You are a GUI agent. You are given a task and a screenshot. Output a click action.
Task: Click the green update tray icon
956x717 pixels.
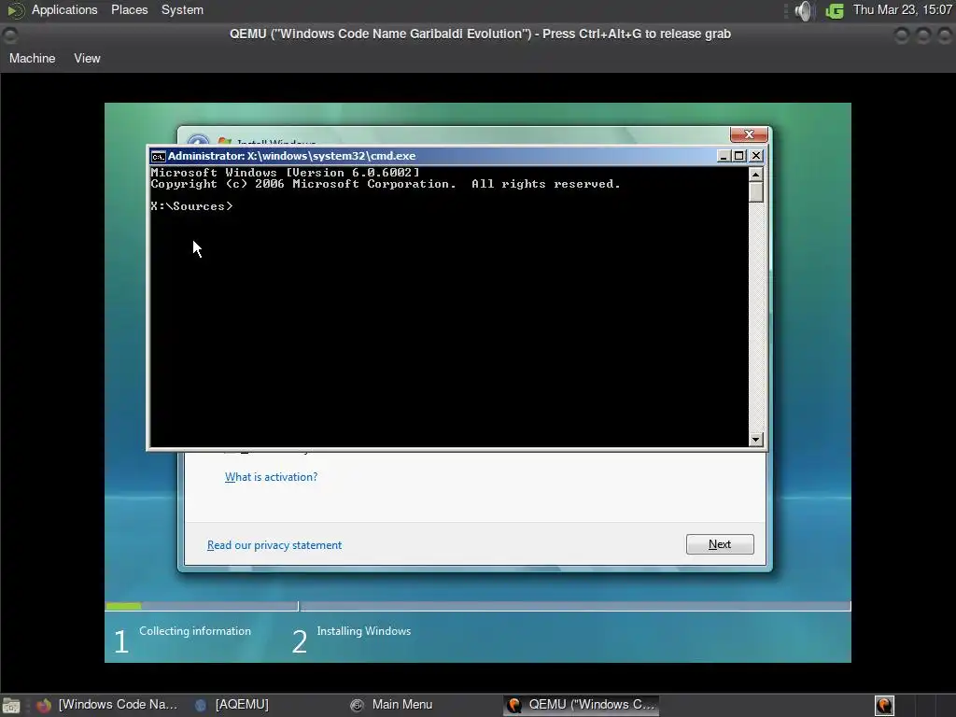834,10
